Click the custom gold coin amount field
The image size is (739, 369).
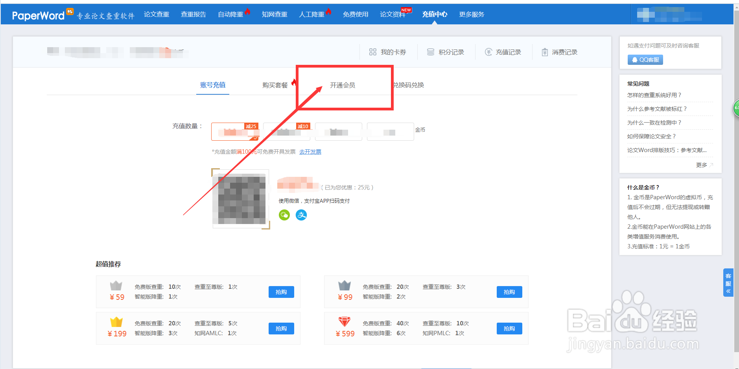click(x=391, y=132)
